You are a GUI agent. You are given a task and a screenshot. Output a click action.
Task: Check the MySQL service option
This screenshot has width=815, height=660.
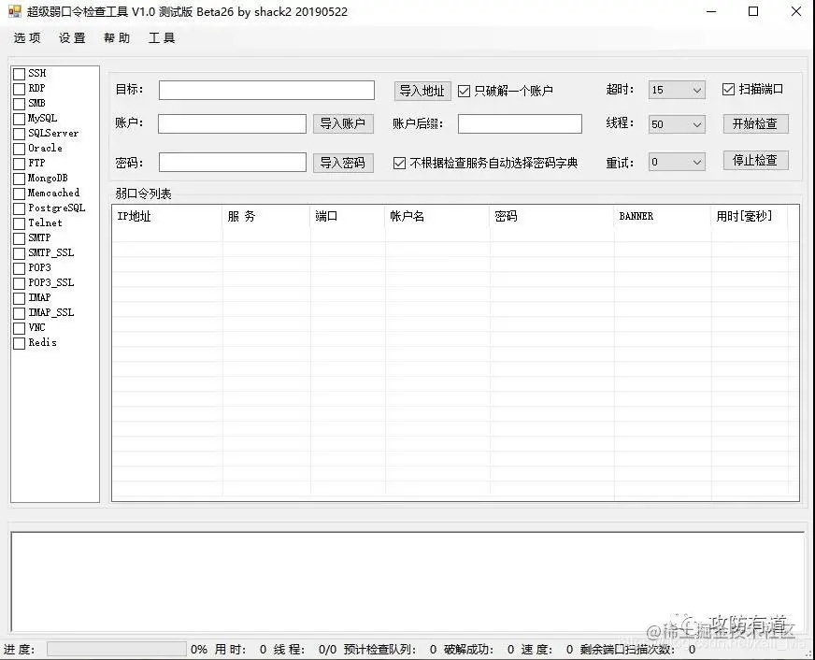[x=19, y=118]
